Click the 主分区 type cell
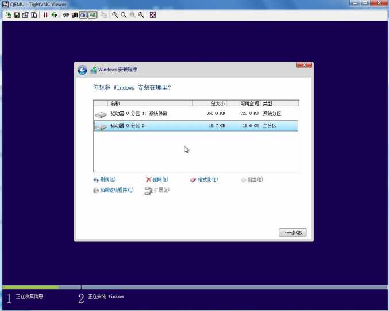 point(269,126)
